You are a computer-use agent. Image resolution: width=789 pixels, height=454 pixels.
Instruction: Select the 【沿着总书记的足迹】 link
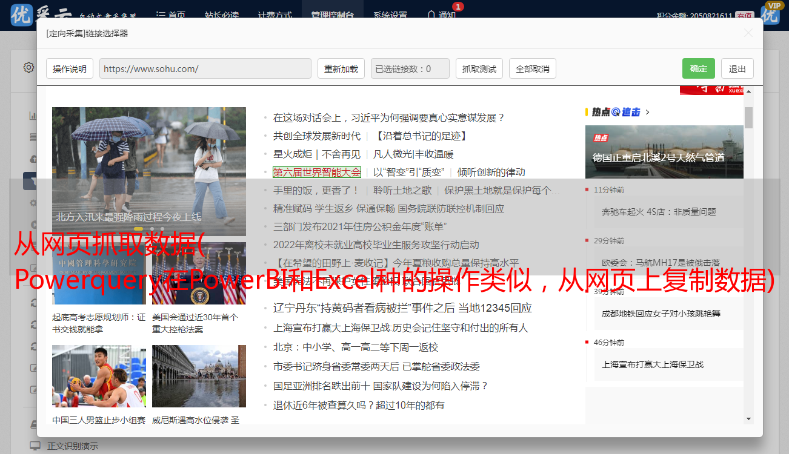421,136
